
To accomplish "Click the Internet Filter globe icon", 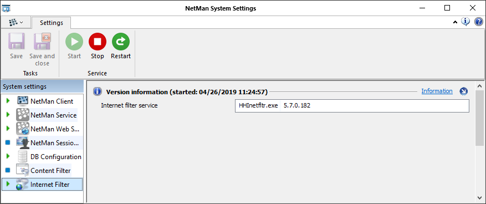I will [x=22, y=185].
